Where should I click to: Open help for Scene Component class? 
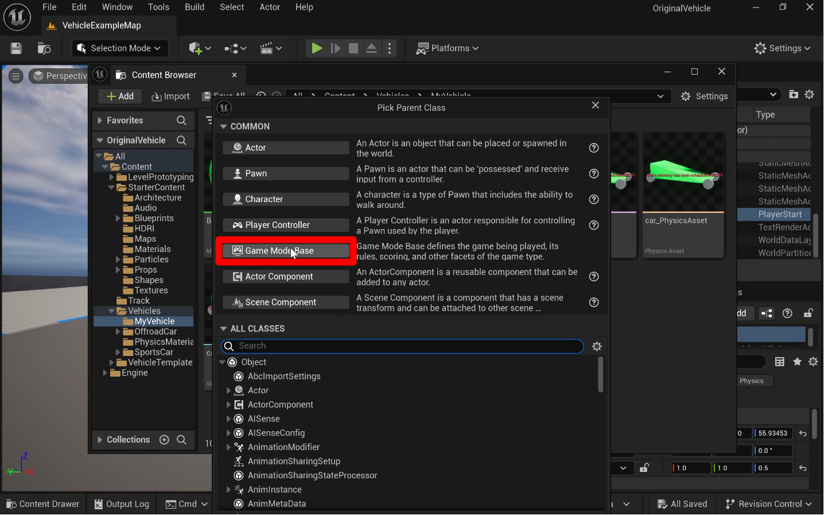[594, 303]
